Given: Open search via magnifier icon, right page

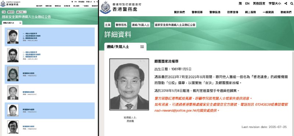Looking at the screenshot, I should click(291, 3).
